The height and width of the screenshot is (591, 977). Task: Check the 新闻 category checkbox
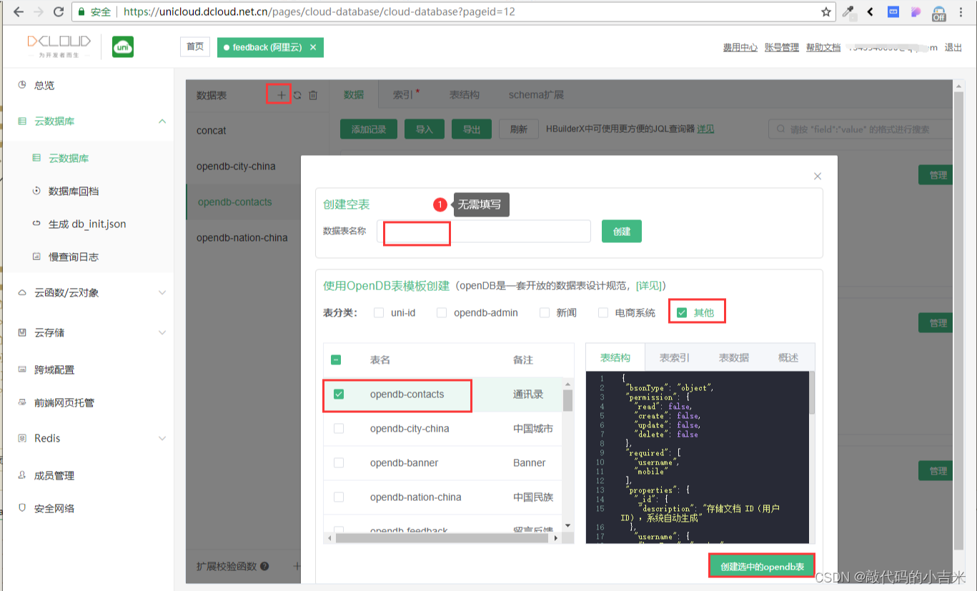tap(544, 312)
